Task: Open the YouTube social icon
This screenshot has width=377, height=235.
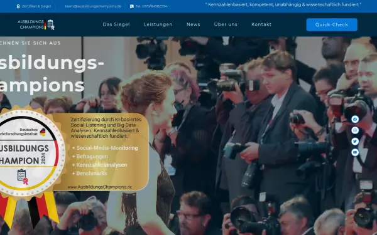Action: (x=355, y=152)
